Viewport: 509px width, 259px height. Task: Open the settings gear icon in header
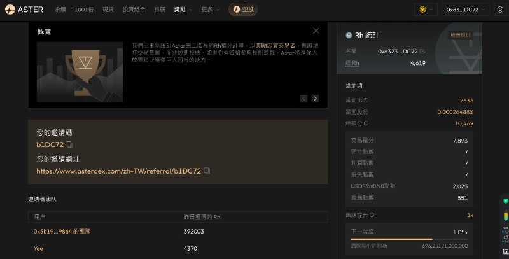point(499,10)
